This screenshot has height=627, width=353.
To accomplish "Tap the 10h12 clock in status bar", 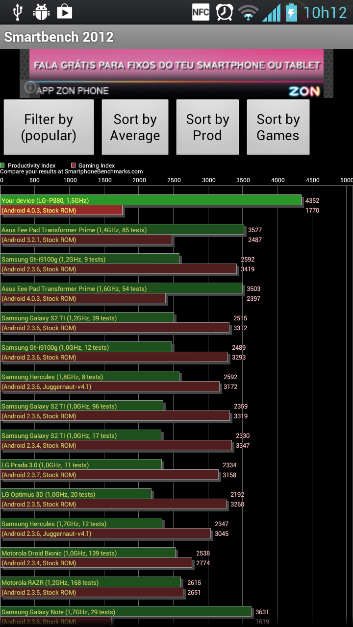I will (325, 12).
